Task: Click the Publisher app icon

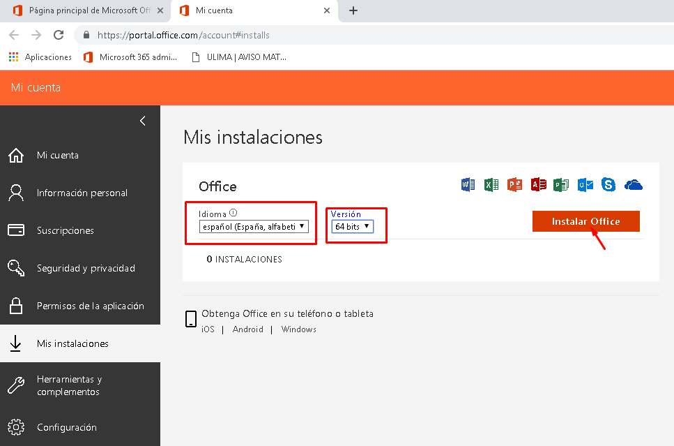Action: click(x=561, y=185)
